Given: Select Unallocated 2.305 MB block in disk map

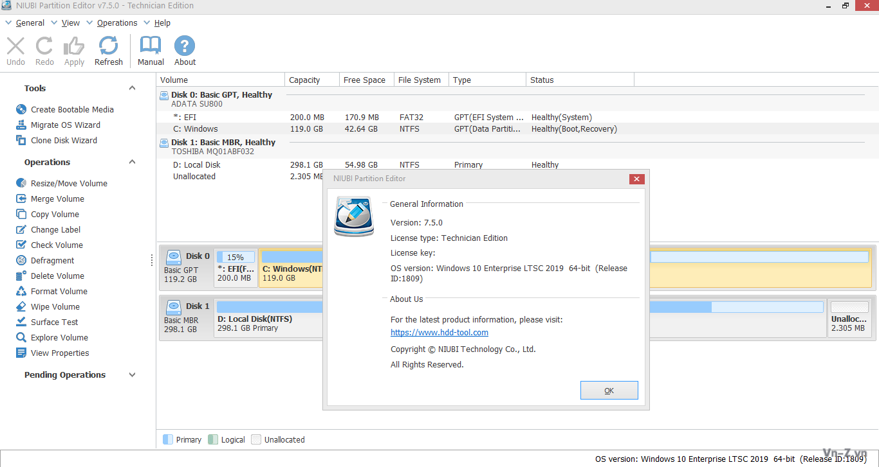Looking at the screenshot, I should [x=849, y=318].
